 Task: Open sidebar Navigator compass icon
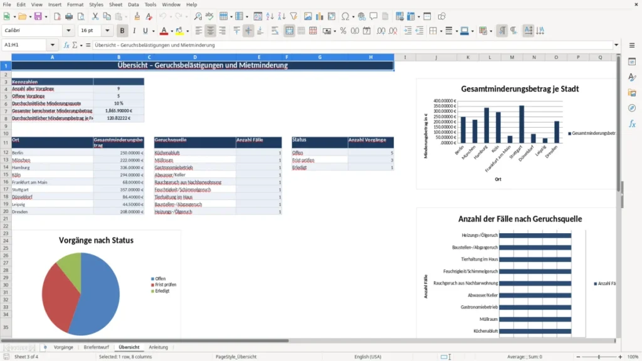(x=632, y=108)
